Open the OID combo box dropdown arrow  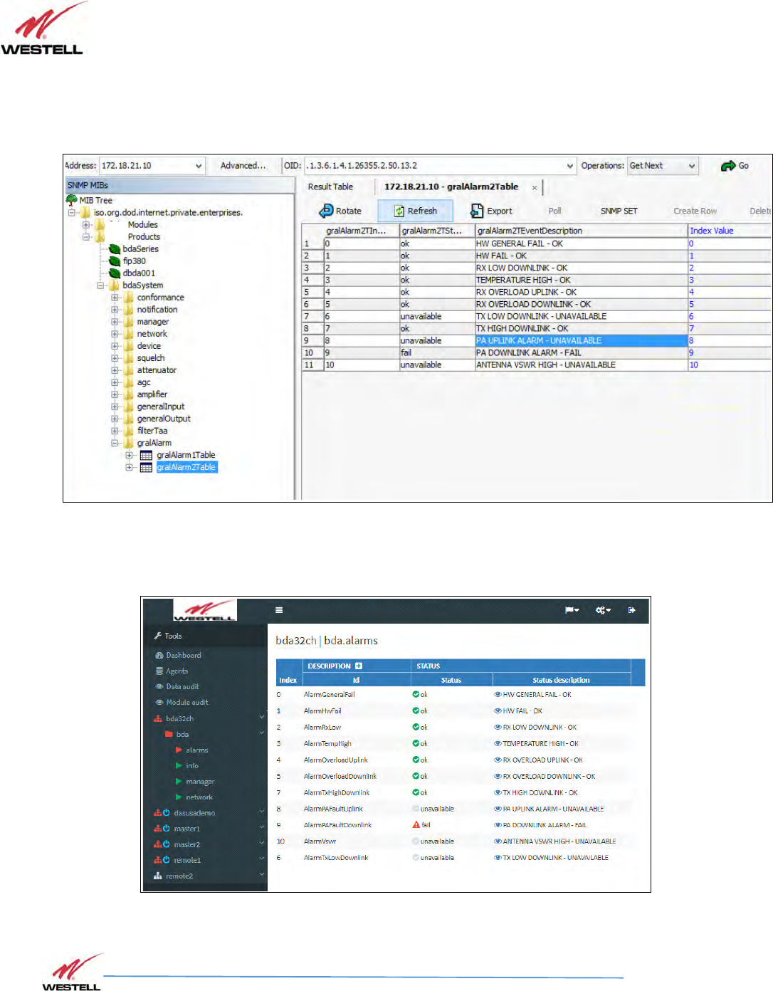569,166
